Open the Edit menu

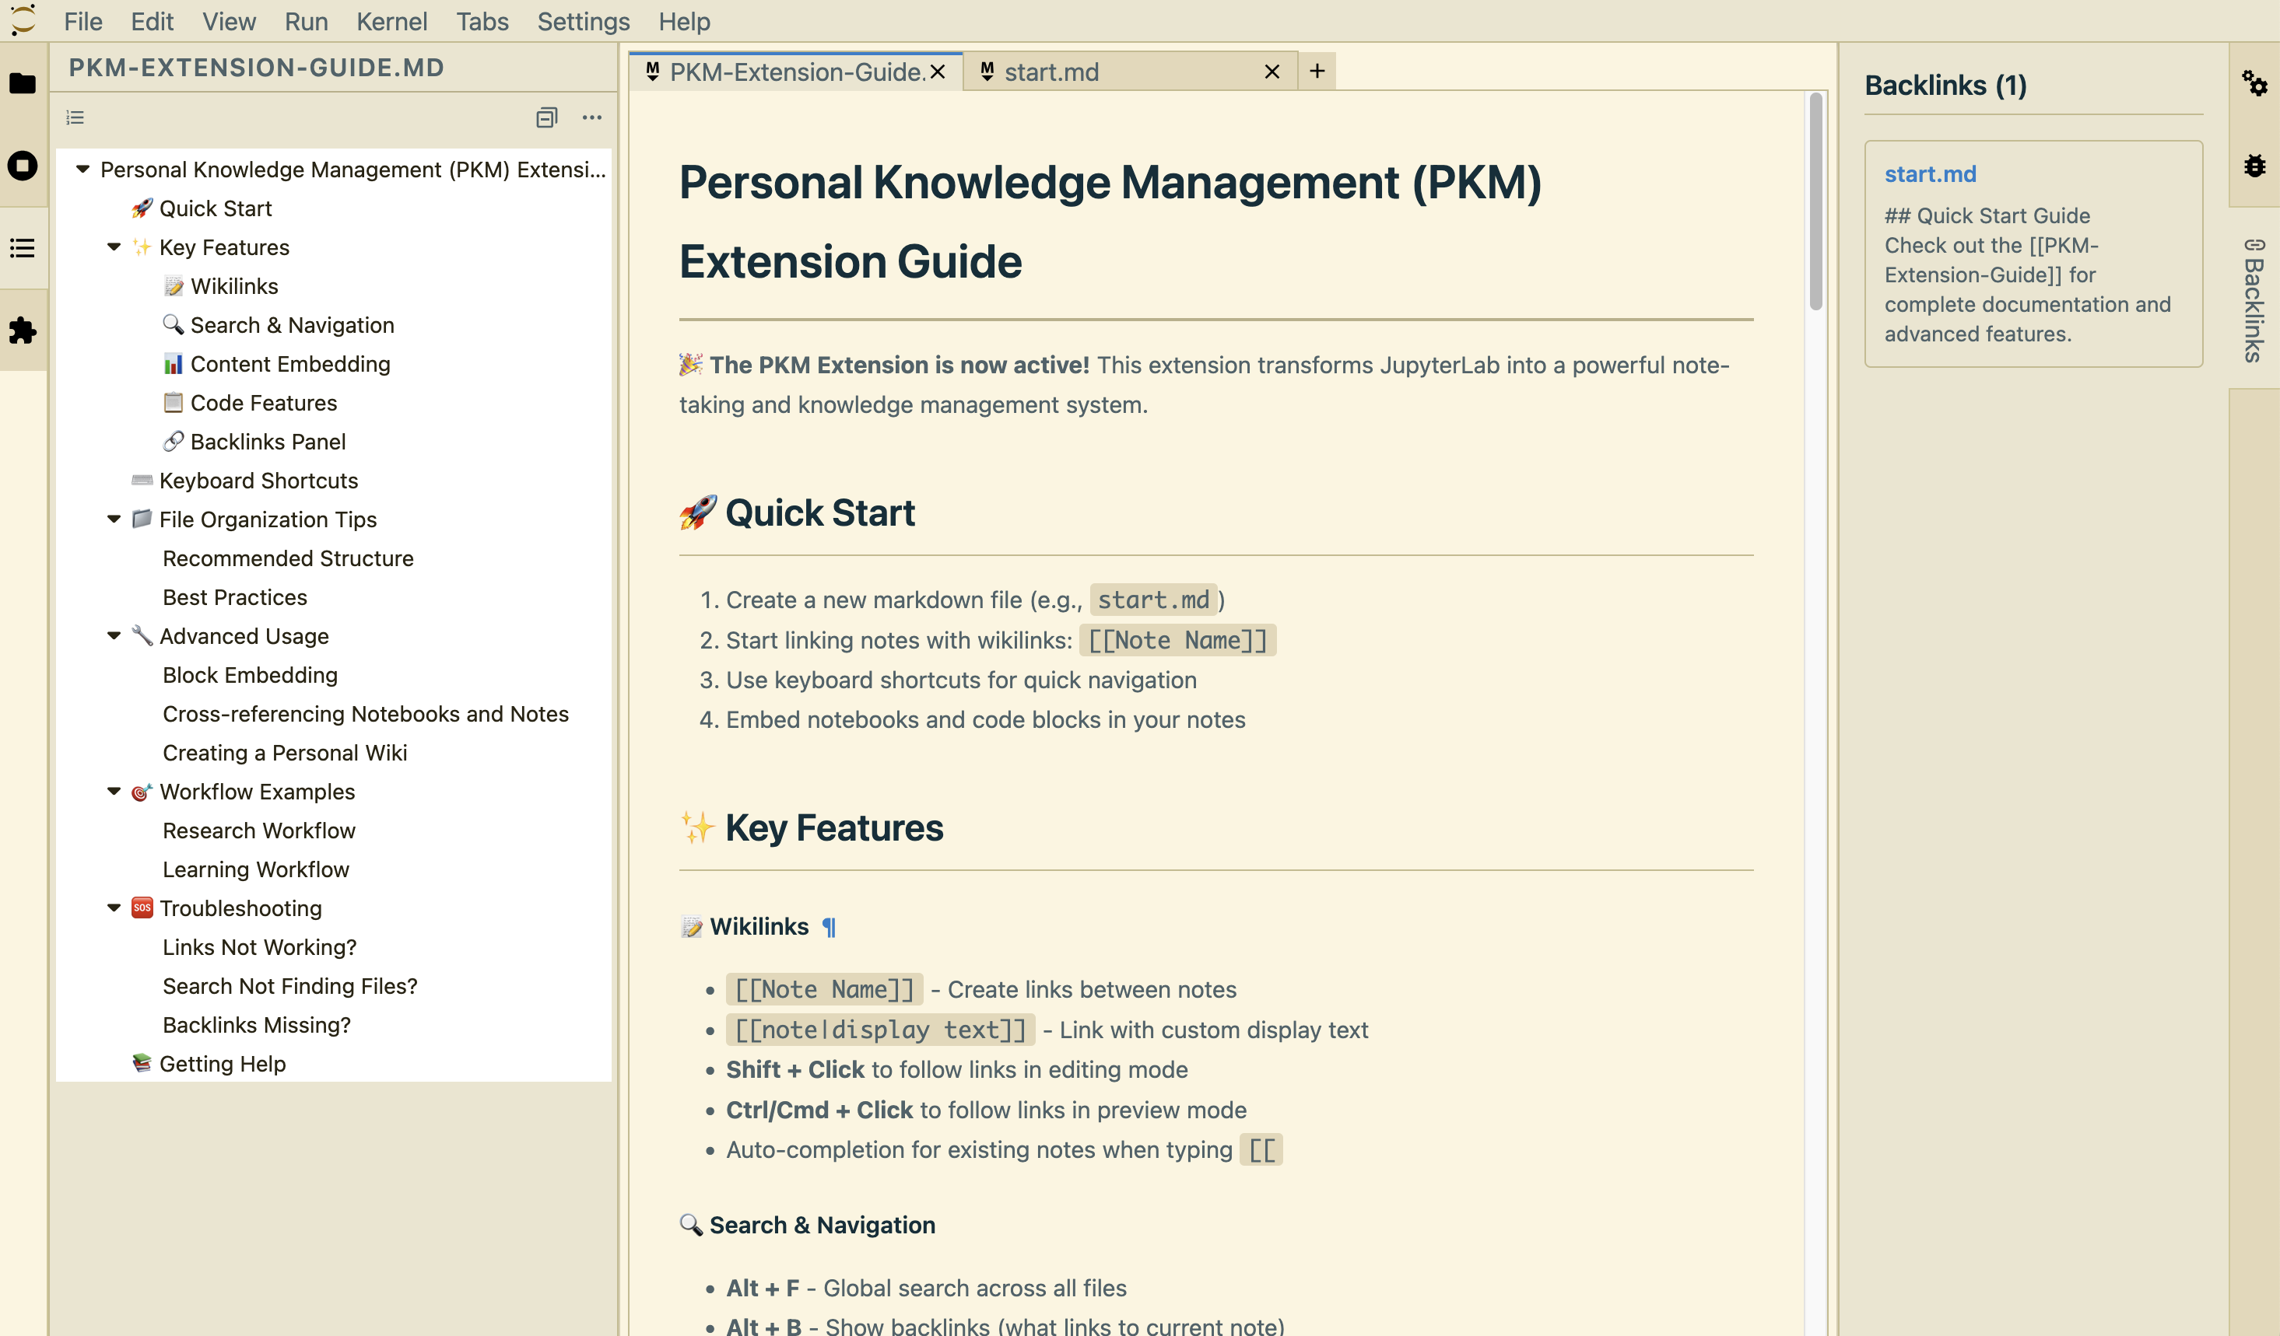click(x=152, y=21)
